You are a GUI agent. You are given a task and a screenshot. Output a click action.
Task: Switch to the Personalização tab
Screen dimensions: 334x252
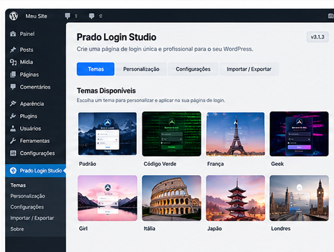click(141, 69)
